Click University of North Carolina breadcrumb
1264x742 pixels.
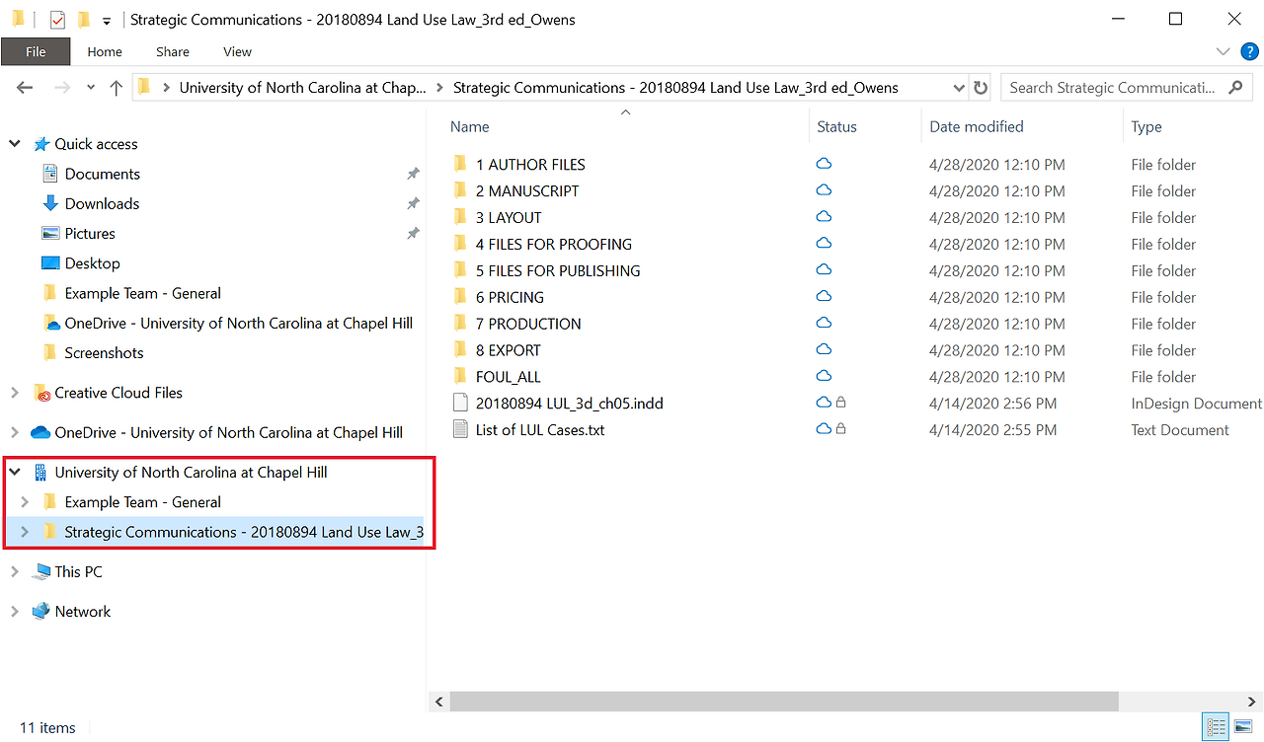pos(302,88)
